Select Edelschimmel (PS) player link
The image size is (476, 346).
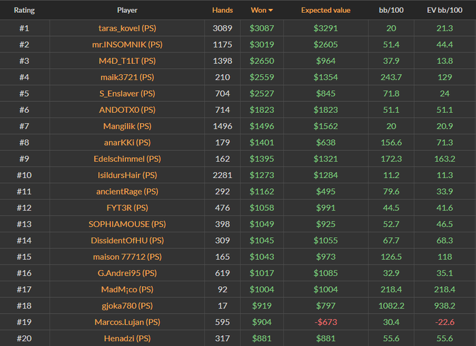pyautogui.click(x=126, y=158)
